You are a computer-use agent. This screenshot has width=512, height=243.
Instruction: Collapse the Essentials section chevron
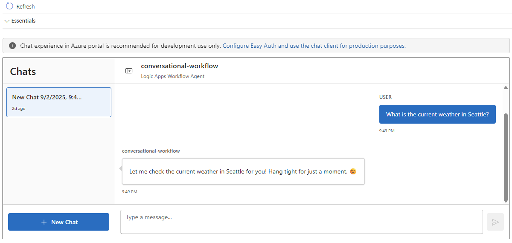(x=7, y=21)
